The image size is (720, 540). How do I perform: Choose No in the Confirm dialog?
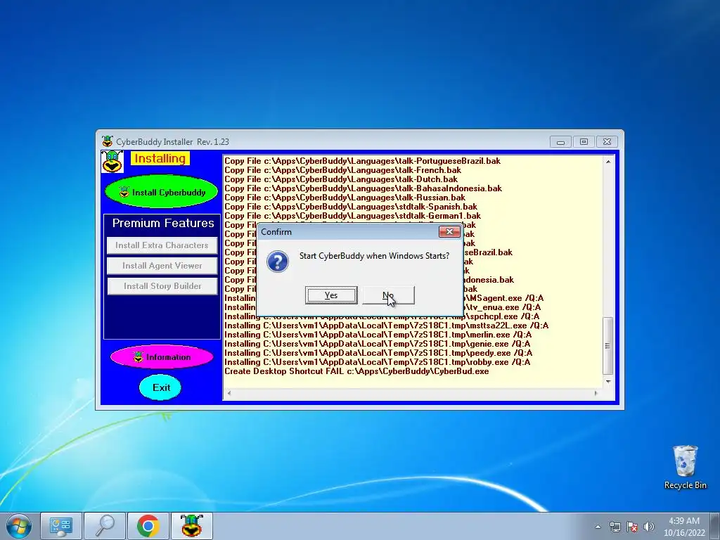[x=388, y=295]
